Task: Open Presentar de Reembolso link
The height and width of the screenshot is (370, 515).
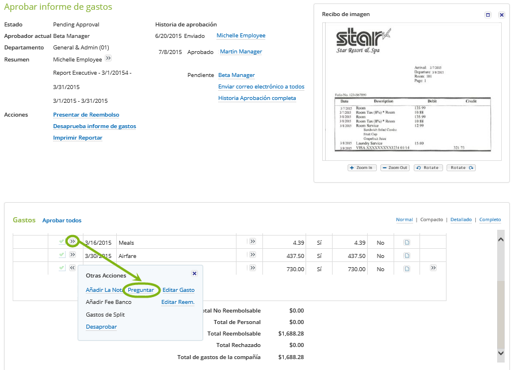Action: point(86,115)
